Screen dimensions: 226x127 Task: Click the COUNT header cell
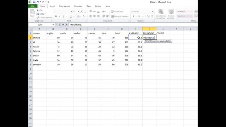[x=163, y=33]
